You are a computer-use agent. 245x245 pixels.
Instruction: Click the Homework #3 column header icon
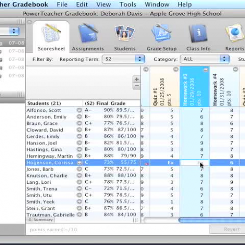tap(206, 70)
